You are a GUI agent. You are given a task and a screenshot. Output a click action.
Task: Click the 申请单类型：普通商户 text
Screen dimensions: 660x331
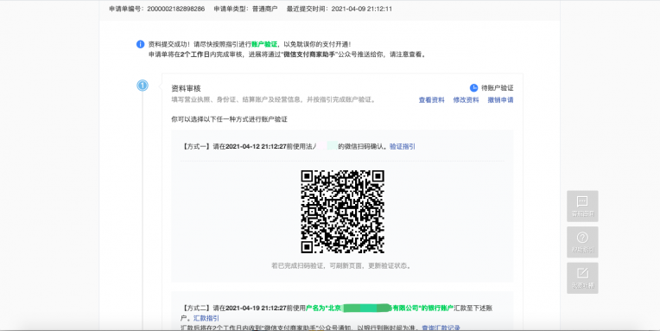245,9
